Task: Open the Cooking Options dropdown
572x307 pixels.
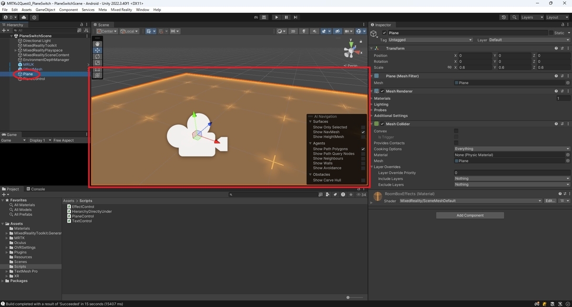Action: coord(512,149)
